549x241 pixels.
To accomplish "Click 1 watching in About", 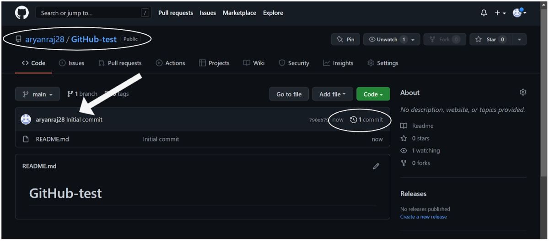I will [420, 151].
